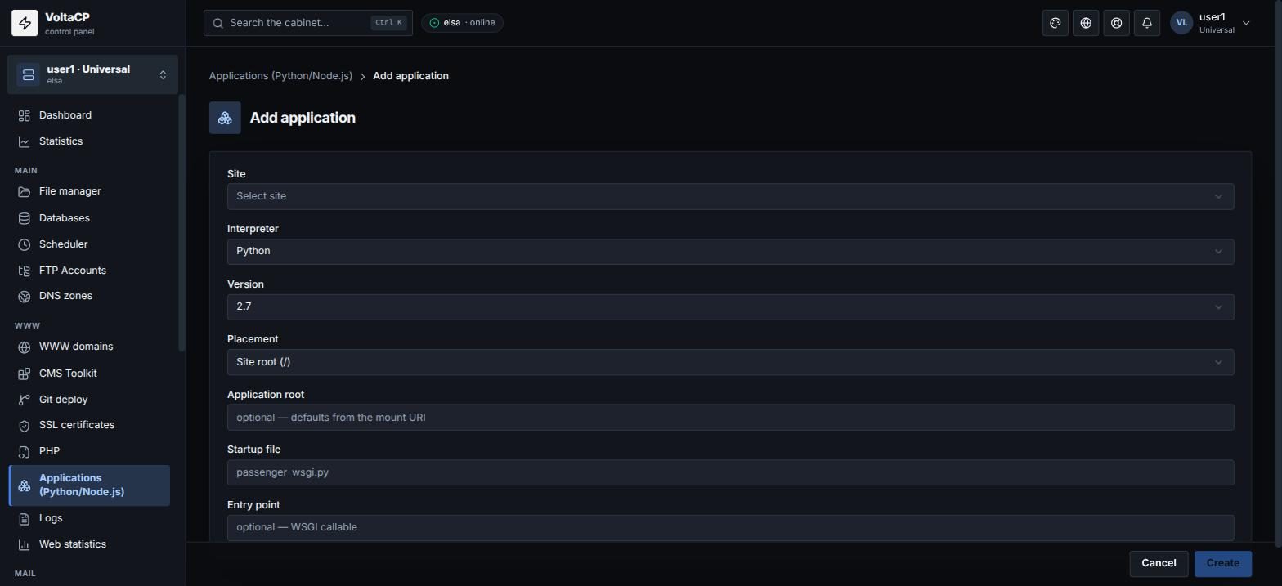Click the Git deploy branch icon

tap(25, 400)
